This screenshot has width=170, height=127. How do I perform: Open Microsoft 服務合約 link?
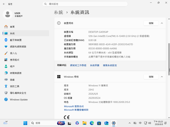74,106
